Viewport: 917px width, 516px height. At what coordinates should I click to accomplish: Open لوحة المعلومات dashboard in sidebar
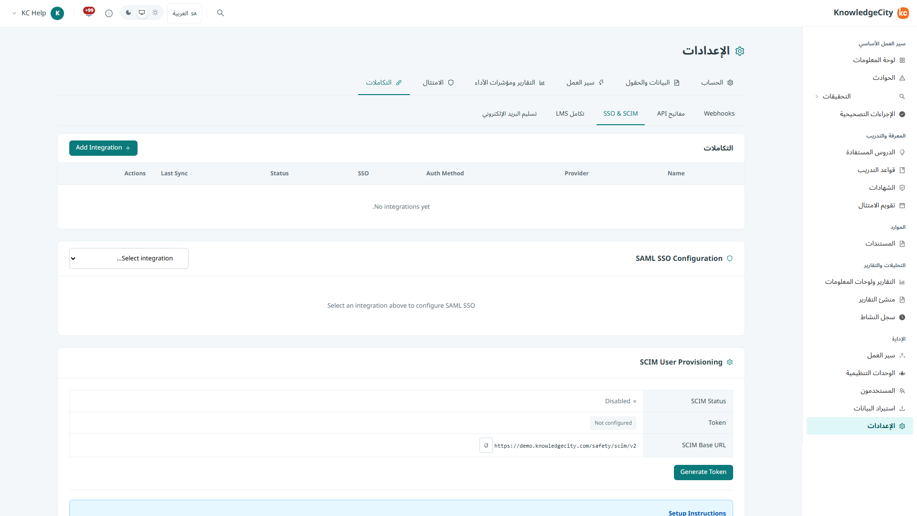860,60
